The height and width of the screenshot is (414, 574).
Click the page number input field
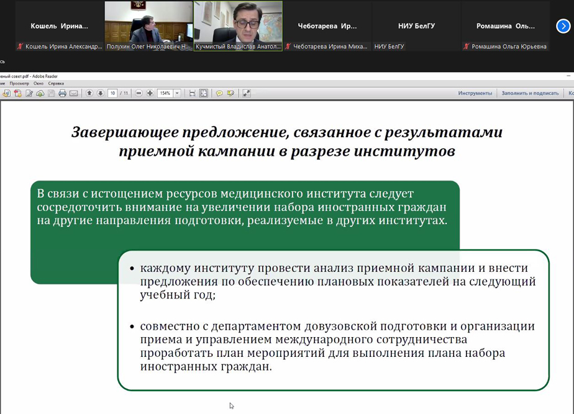(x=112, y=93)
